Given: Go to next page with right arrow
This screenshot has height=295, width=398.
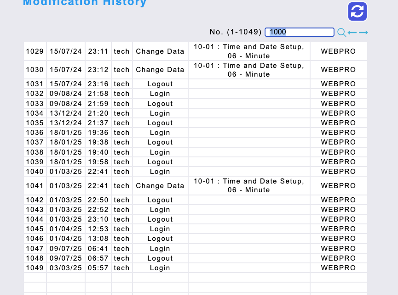Looking at the screenshot, I should [x=363, y=32].
